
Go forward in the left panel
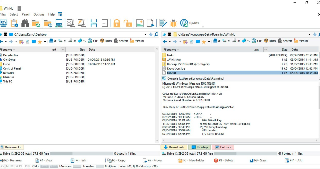pos(11,42)
